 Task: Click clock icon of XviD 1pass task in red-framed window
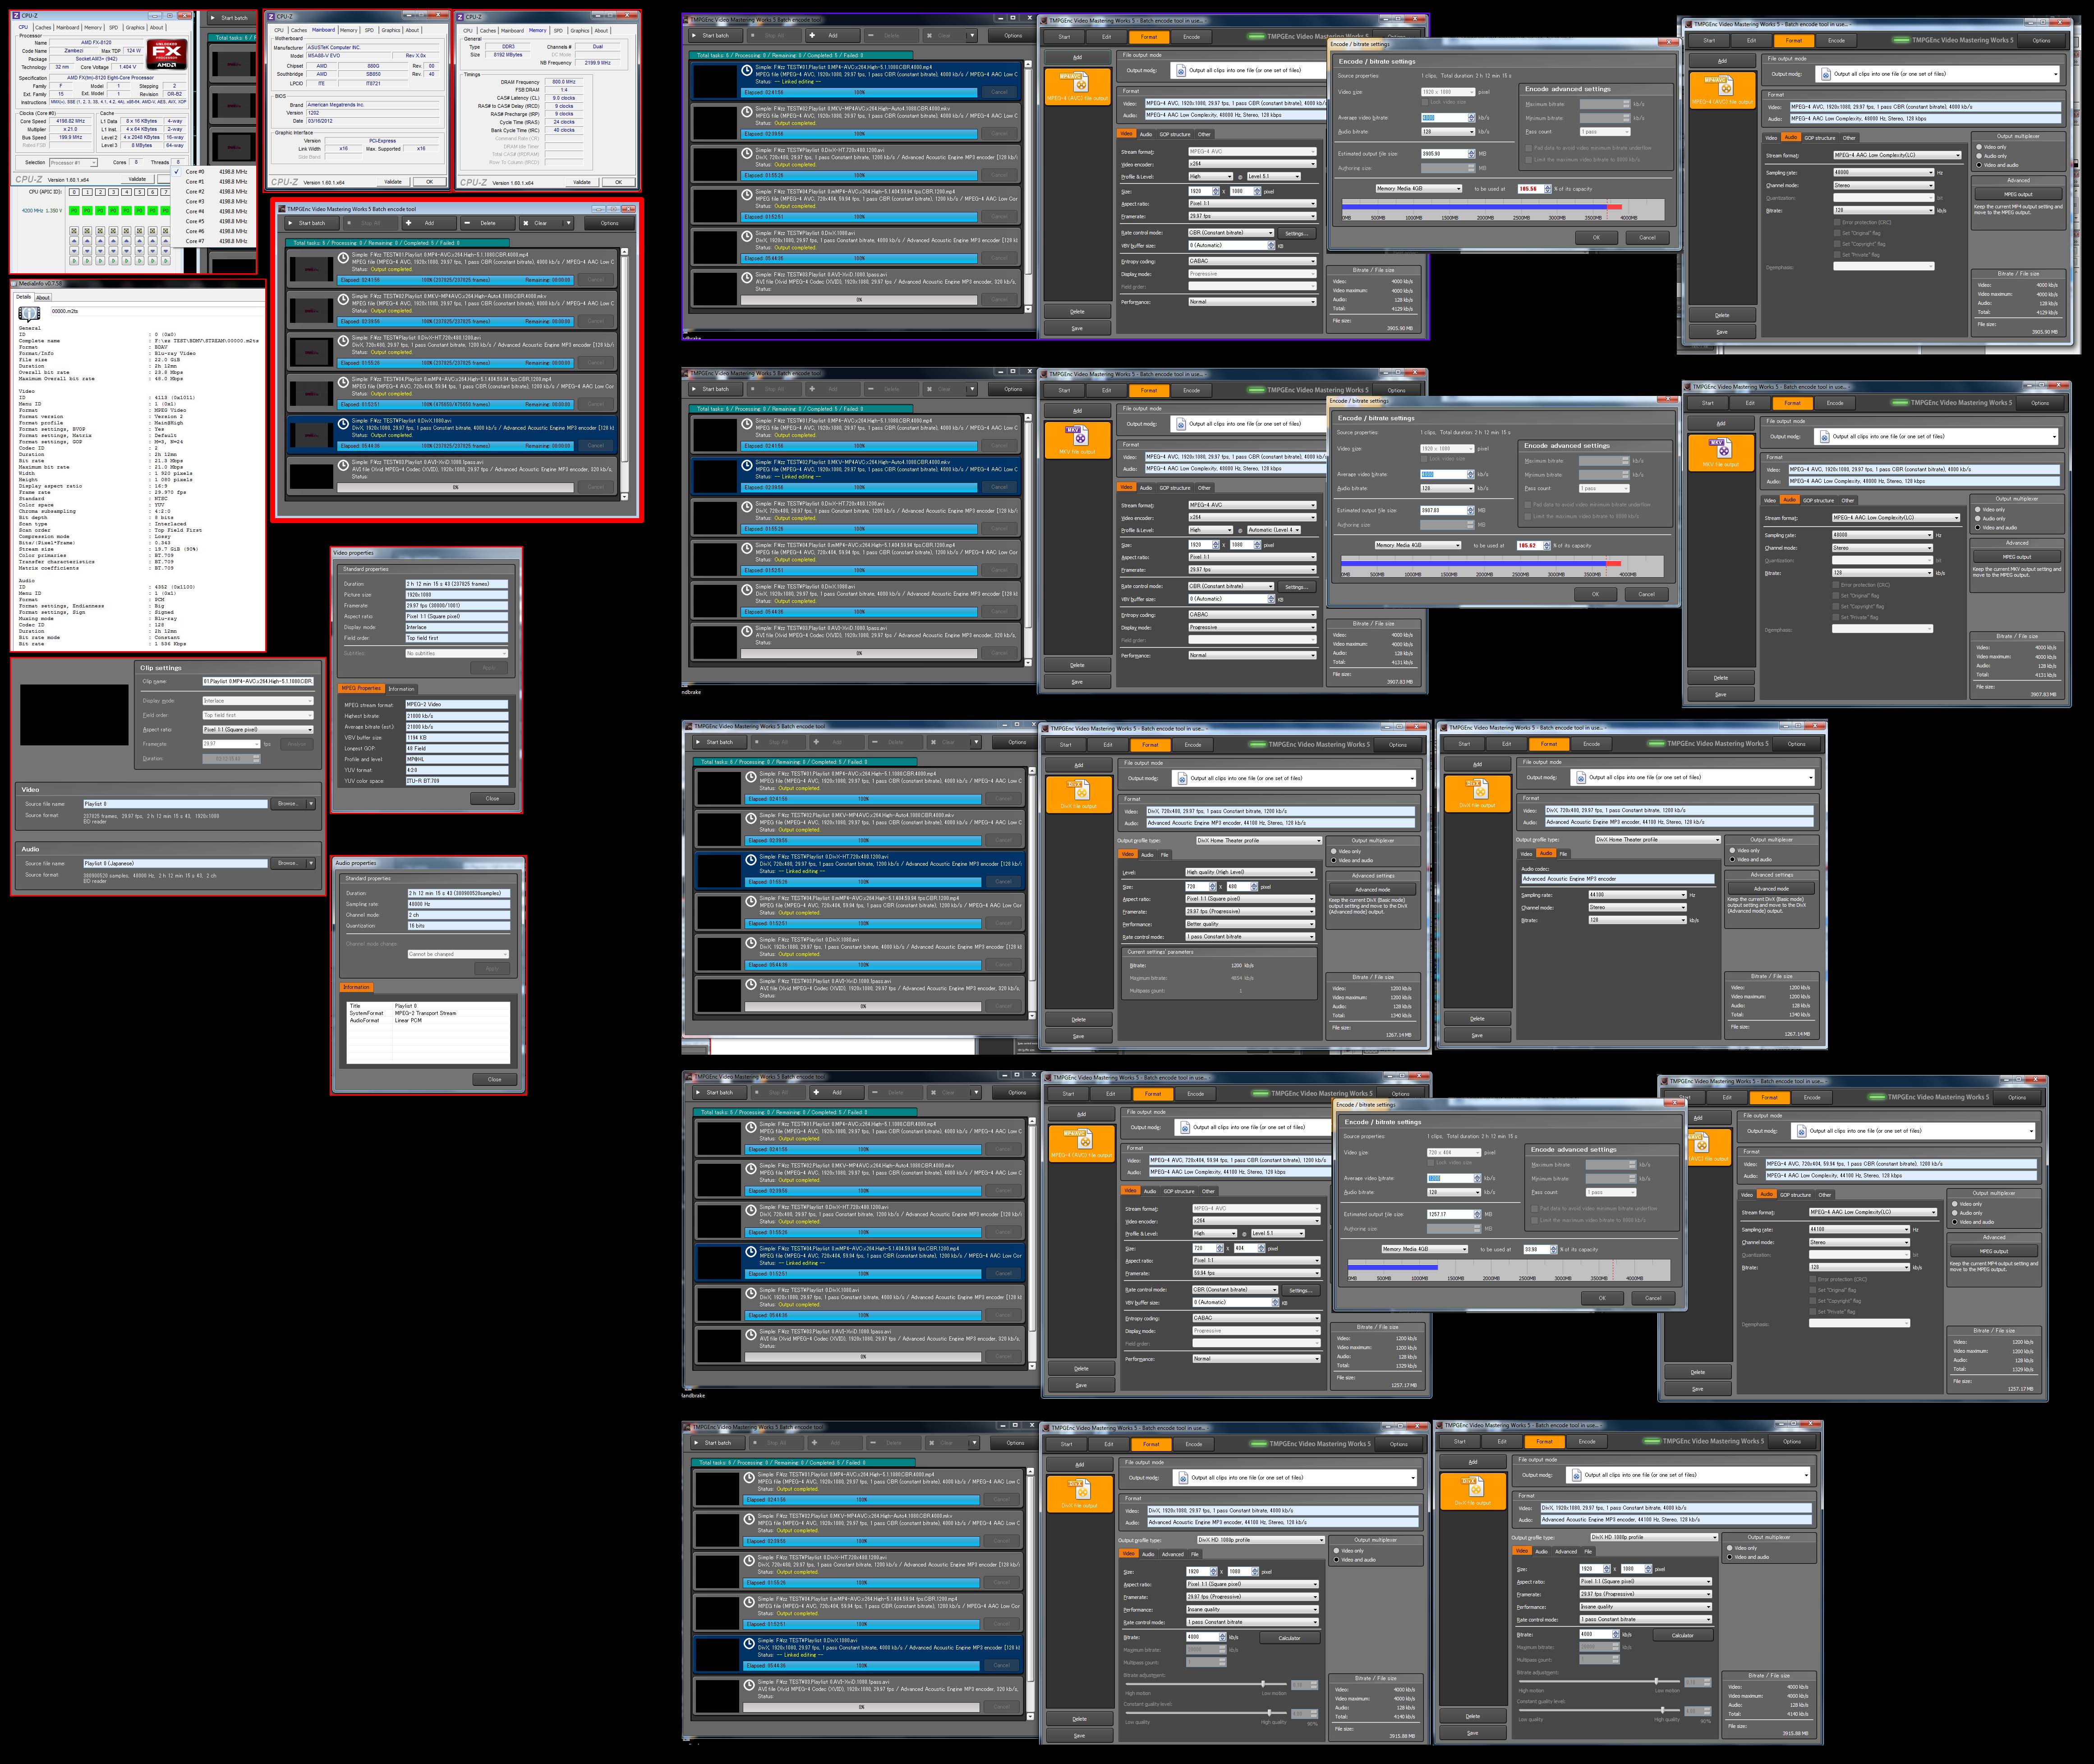(x=344, y=465)
